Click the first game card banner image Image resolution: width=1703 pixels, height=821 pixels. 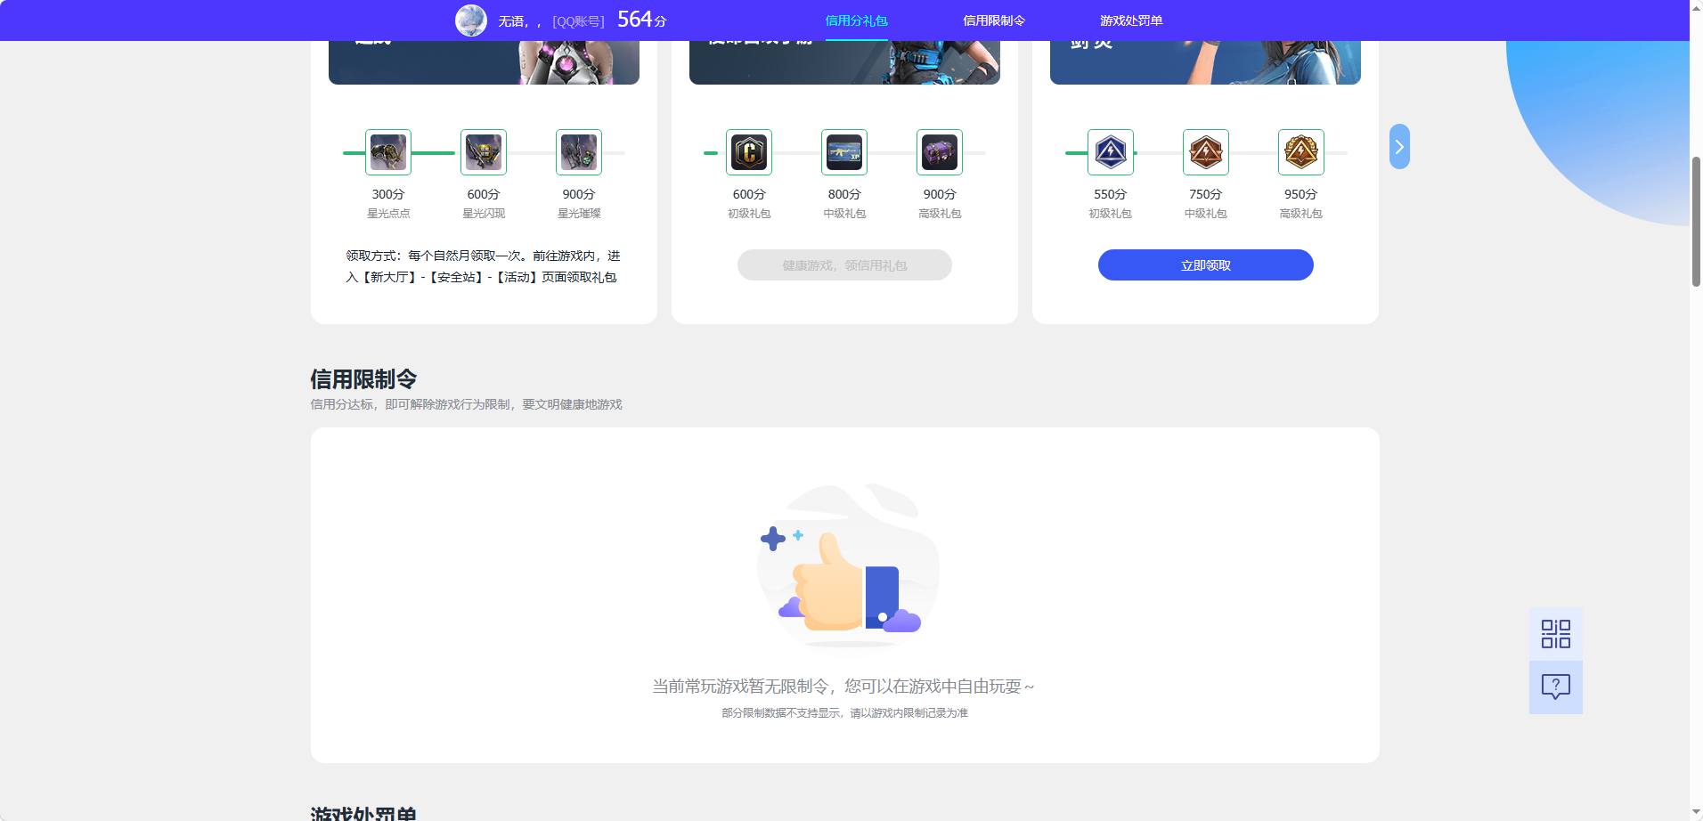pyautogui.click(x=484, y=62)
